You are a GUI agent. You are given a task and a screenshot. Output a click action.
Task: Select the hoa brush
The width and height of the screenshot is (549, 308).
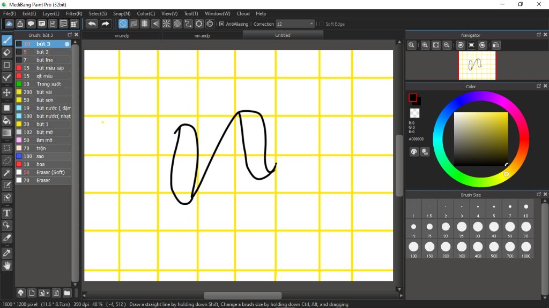[x=43, y=165]
